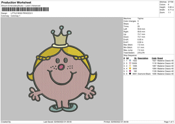Click the 'Stops:' label
This screenshot has width=175, height=124.
pyautogui.click(x=126, y=24)
